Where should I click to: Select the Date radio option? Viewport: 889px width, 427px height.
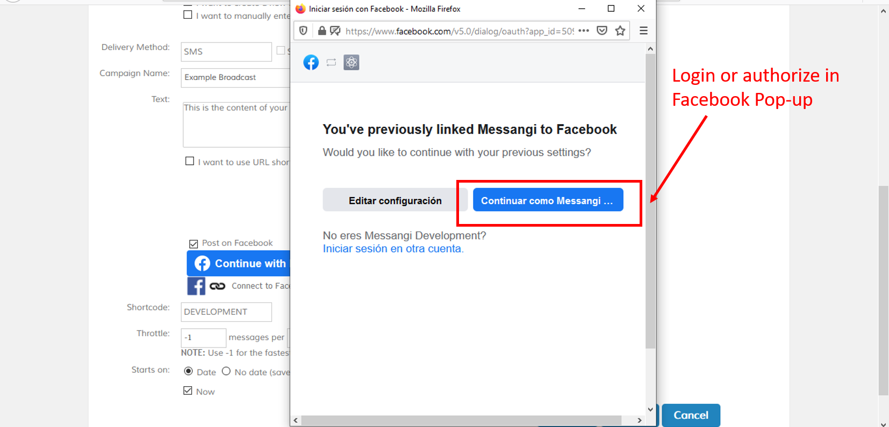189,371
